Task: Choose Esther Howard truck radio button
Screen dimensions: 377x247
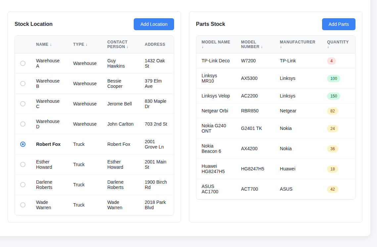Action: (23, 164)
